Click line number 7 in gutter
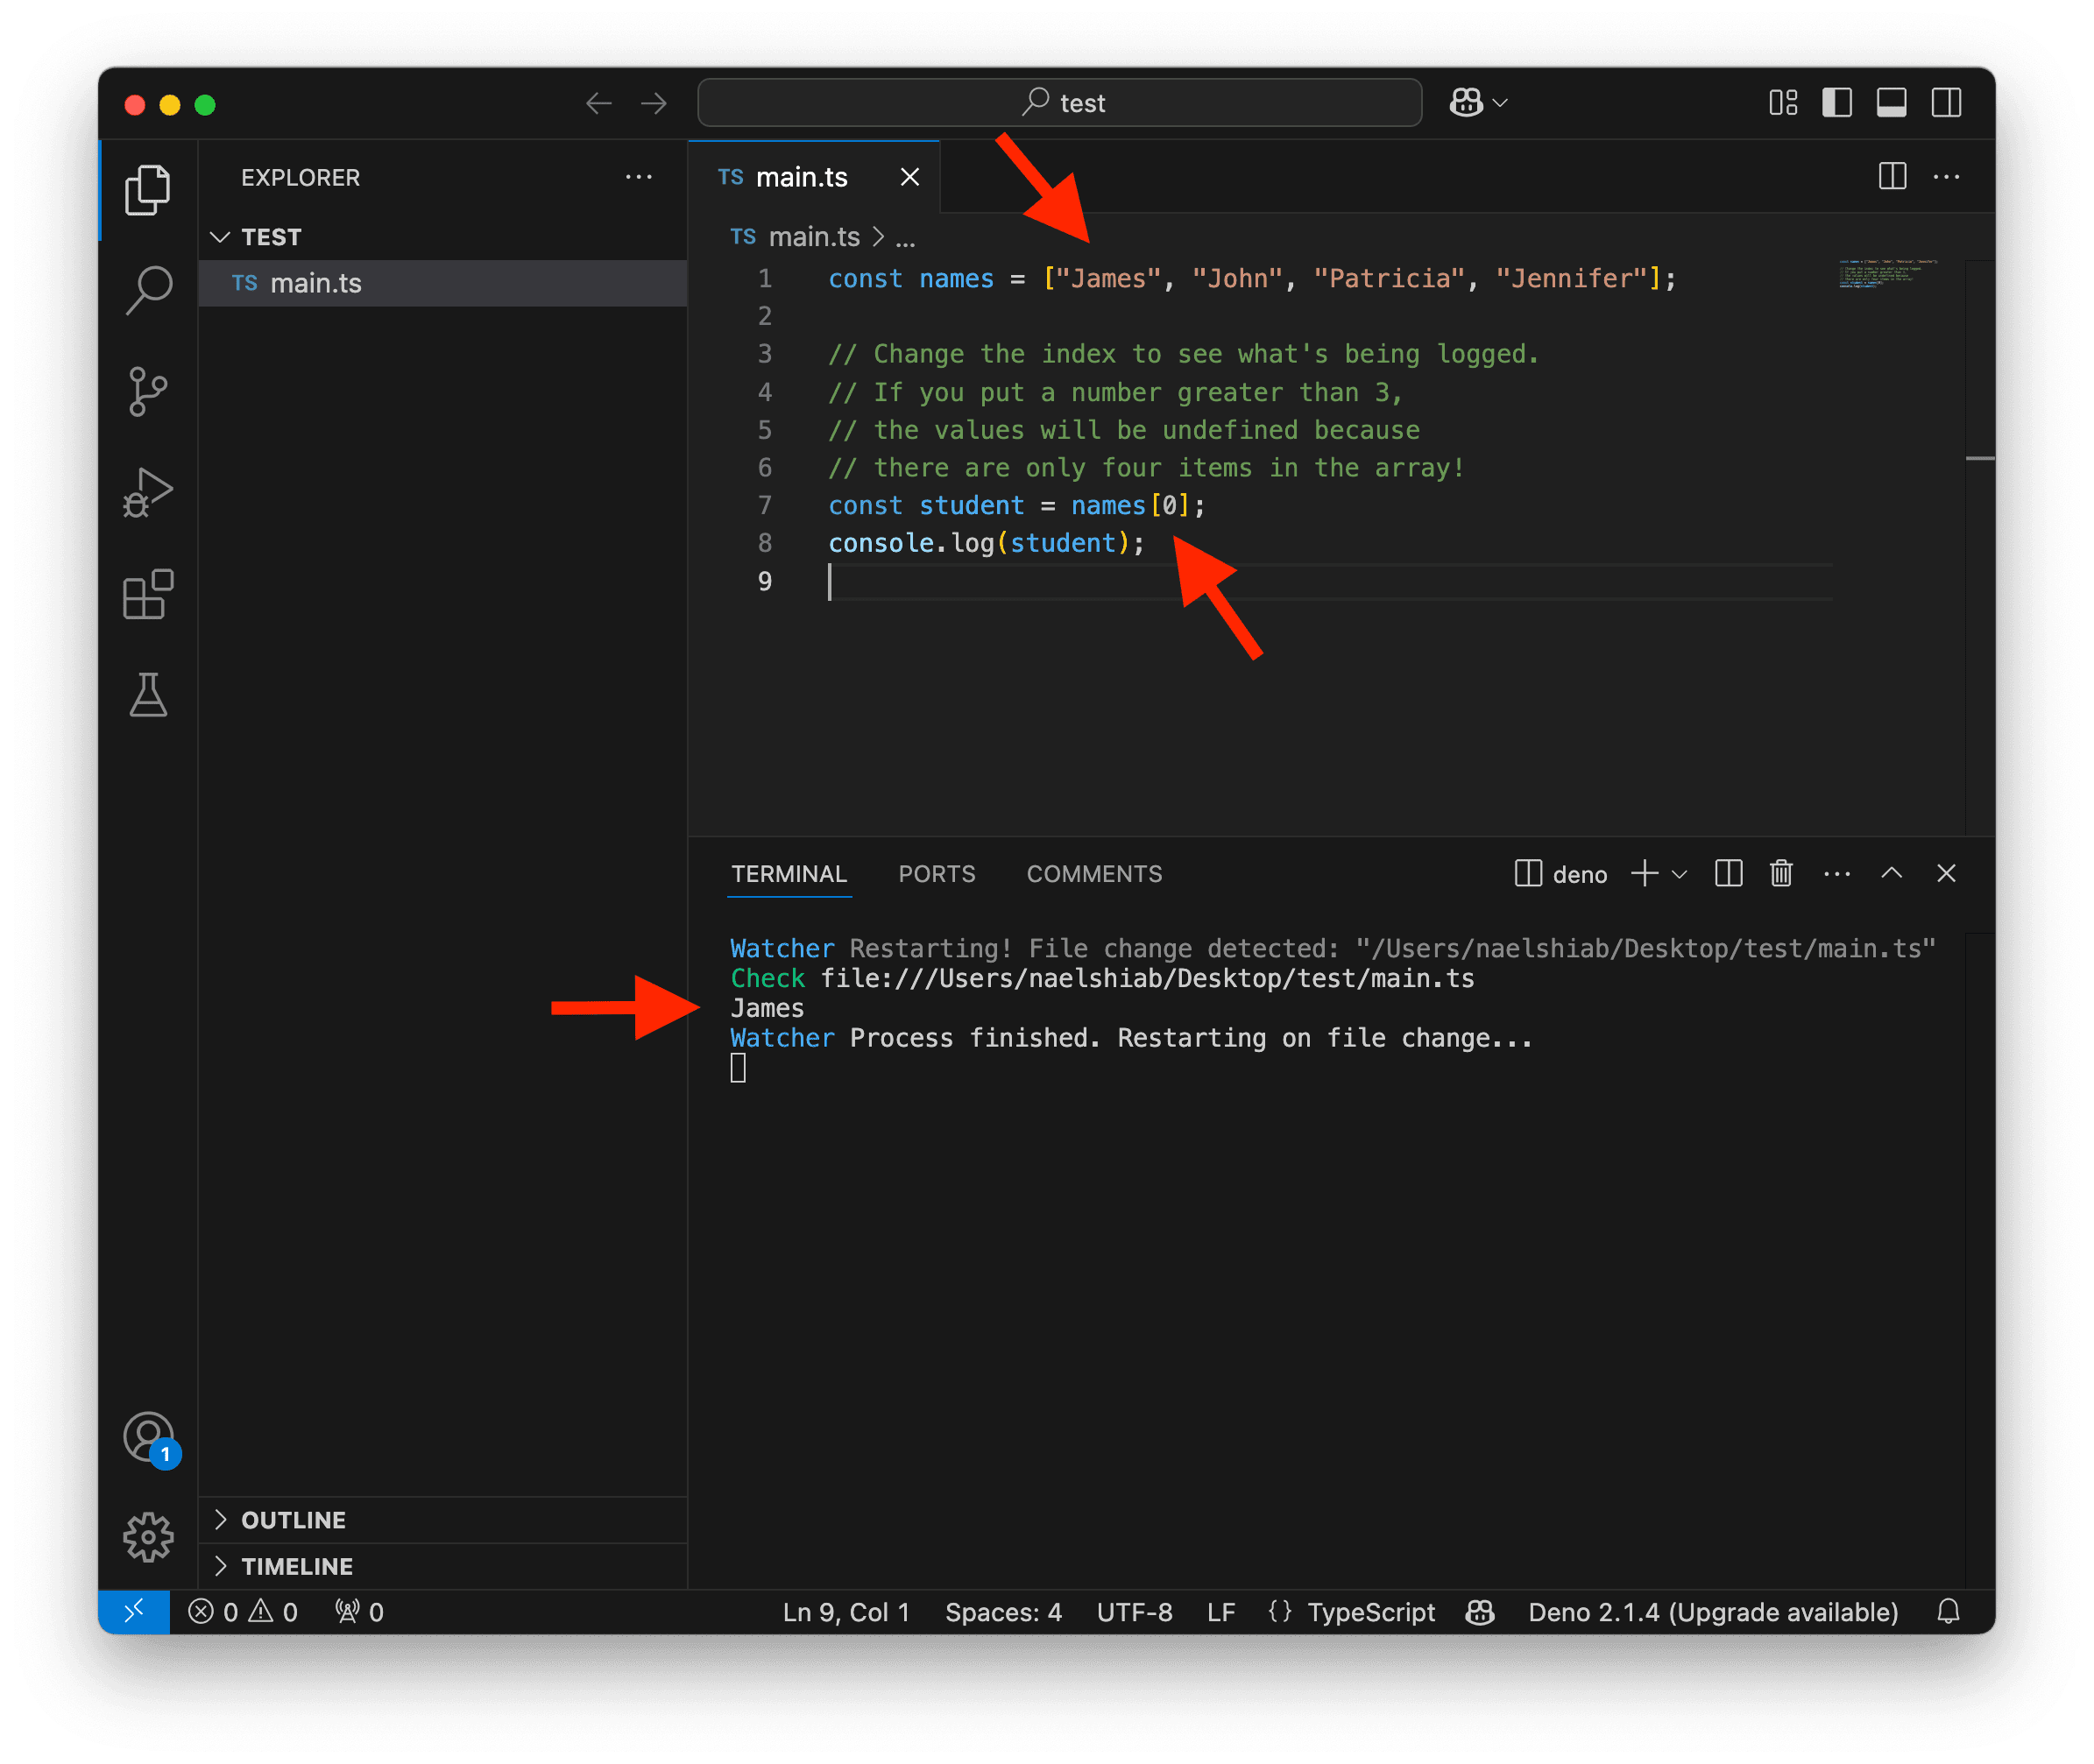This screenshot has width=2094, height=1764. (764, 505)
